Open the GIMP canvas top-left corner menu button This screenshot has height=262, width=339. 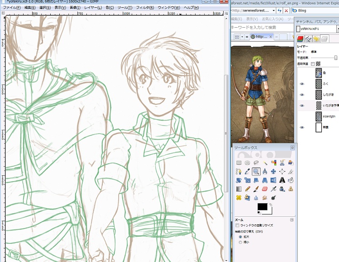click(3, 13)
